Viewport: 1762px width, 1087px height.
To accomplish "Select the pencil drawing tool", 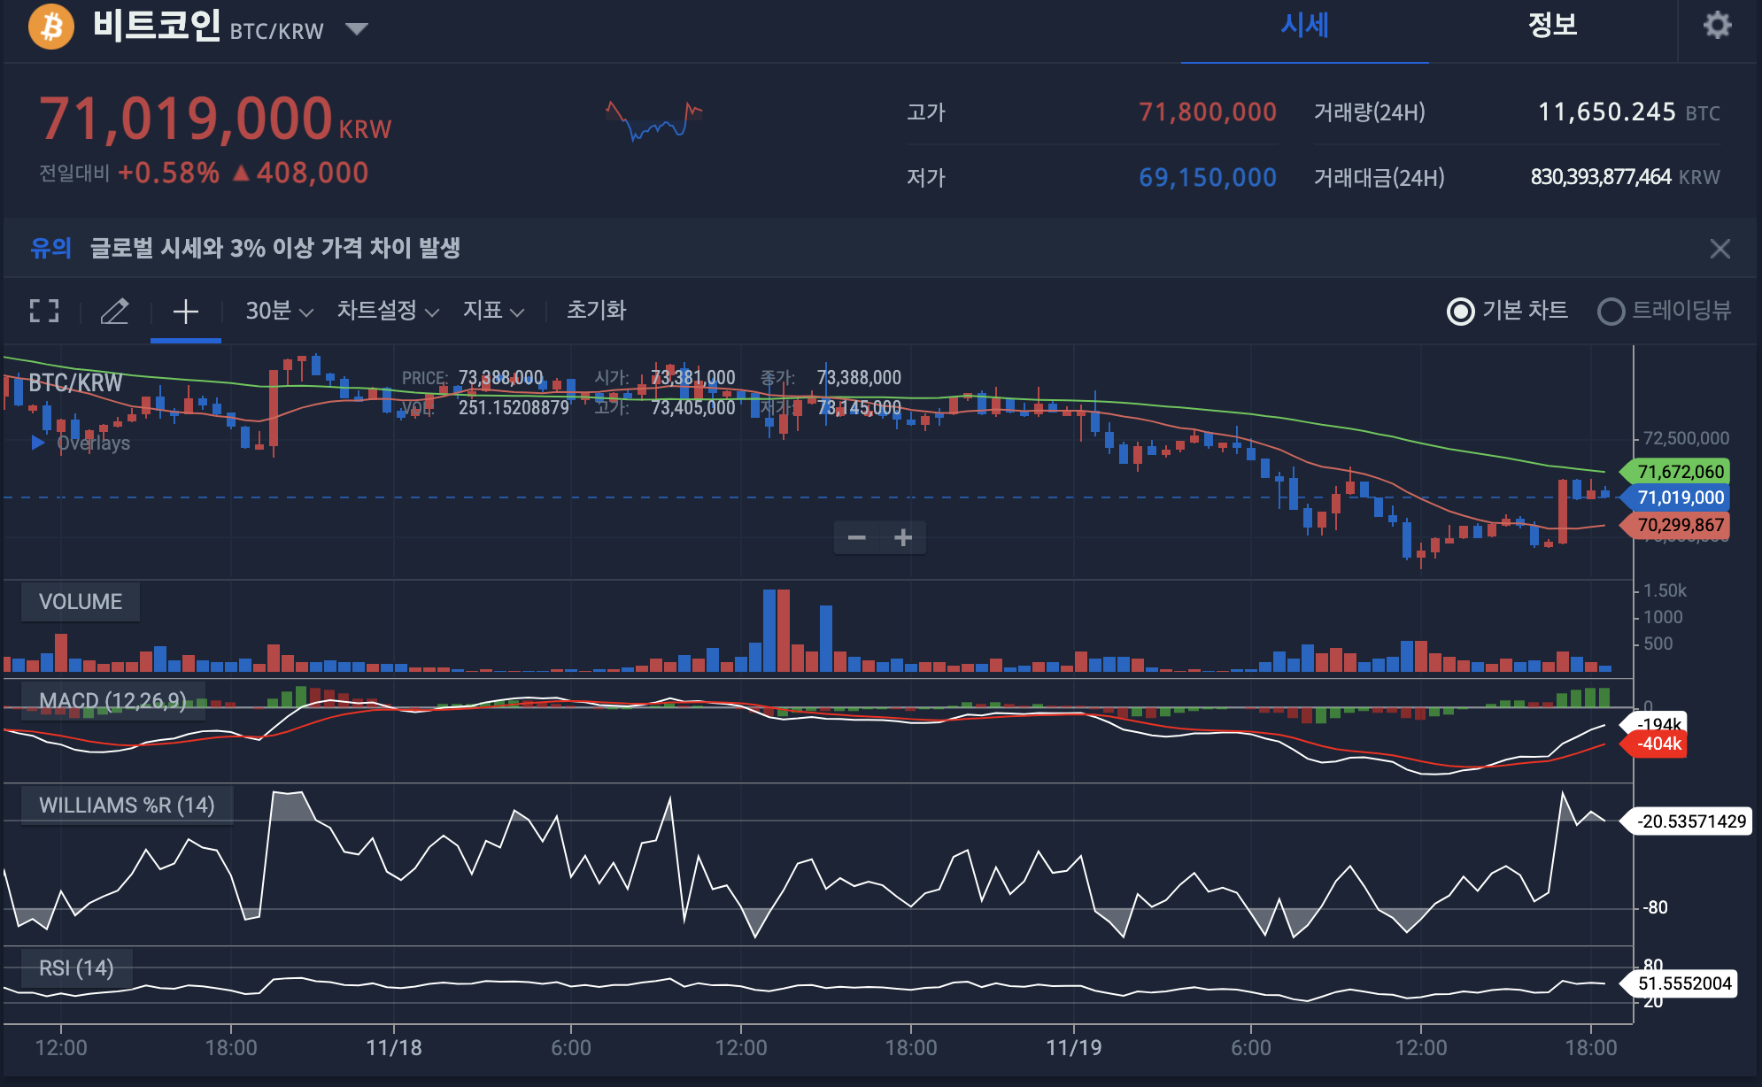I will point(114,311).
